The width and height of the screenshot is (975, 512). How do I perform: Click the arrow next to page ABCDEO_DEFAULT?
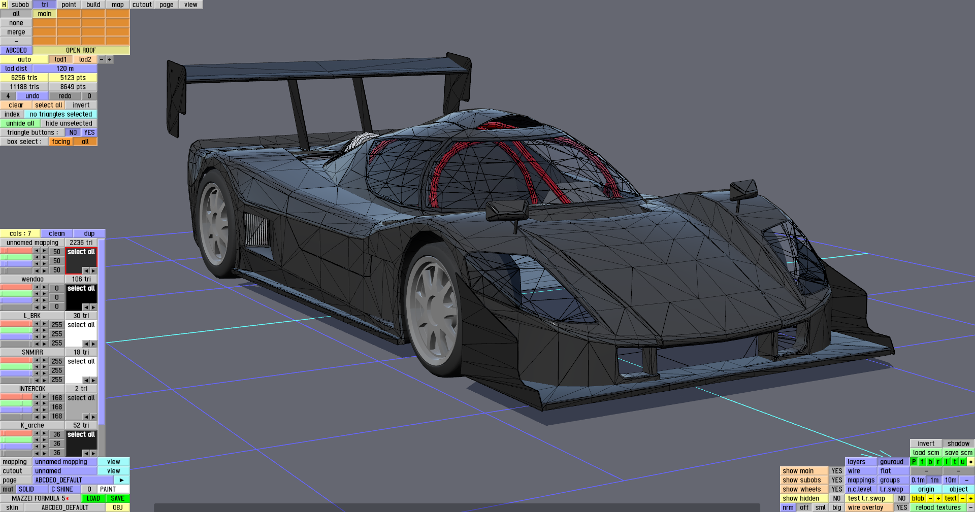pyautogui.click(x=122, y=480)
